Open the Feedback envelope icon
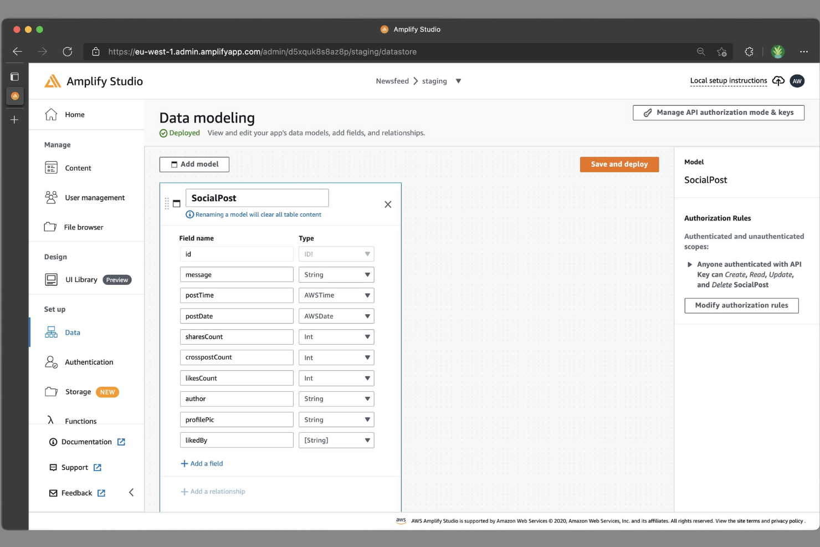The height and width of the screenshot is (547, 820). coord(53,493)
